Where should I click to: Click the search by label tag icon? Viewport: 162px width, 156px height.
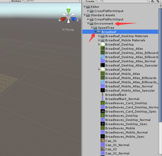tap(158, 1)
